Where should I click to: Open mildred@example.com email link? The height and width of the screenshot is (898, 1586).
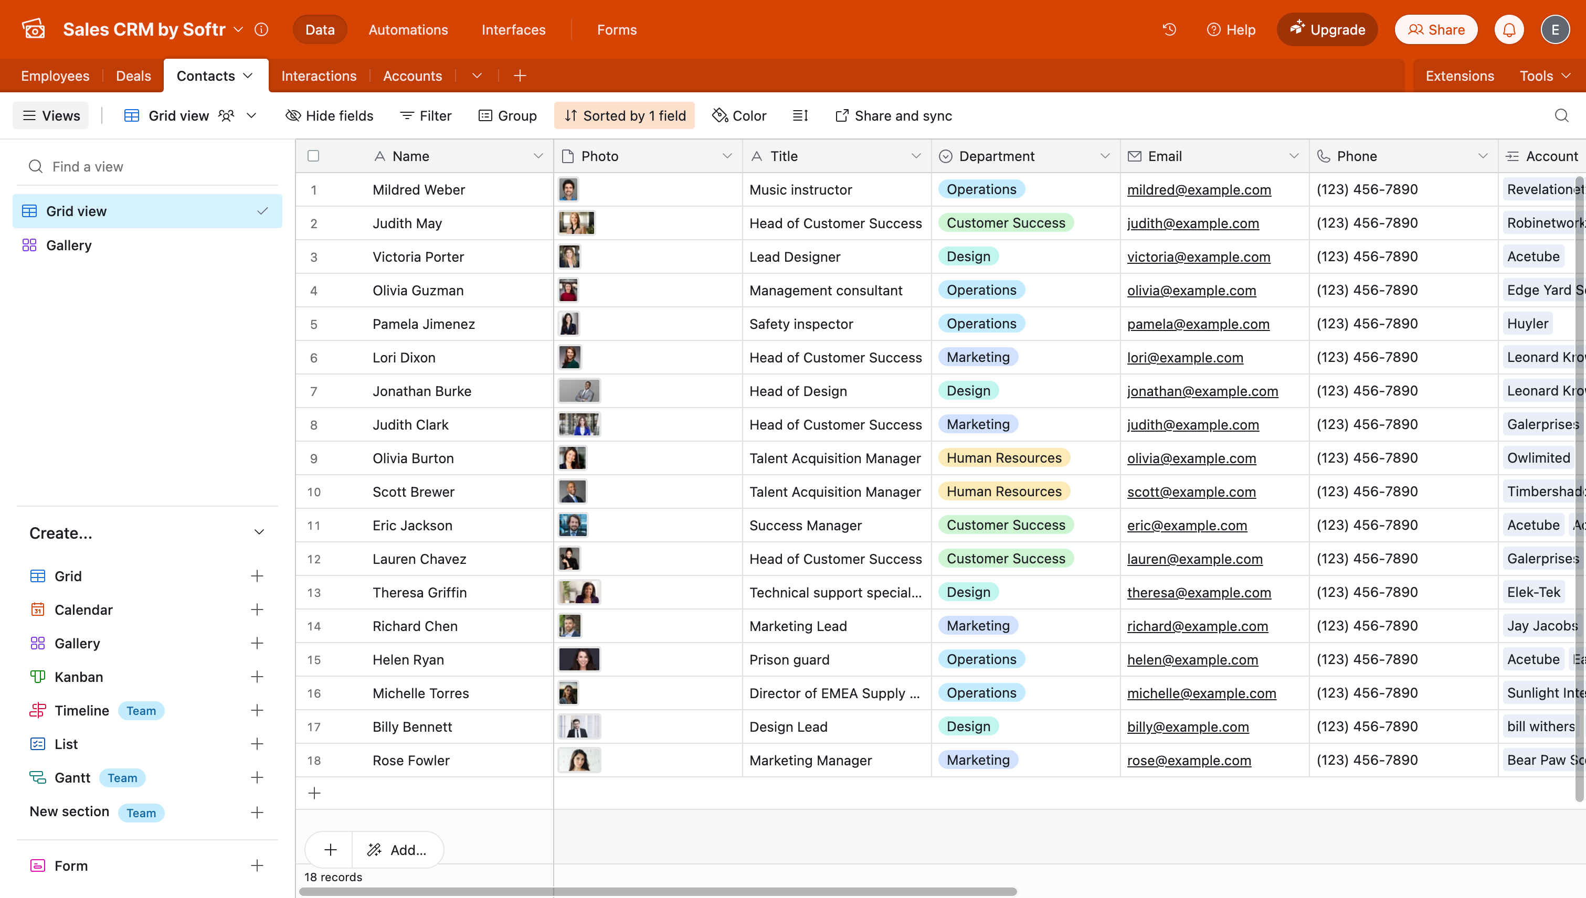click(x=1199, y=190)
